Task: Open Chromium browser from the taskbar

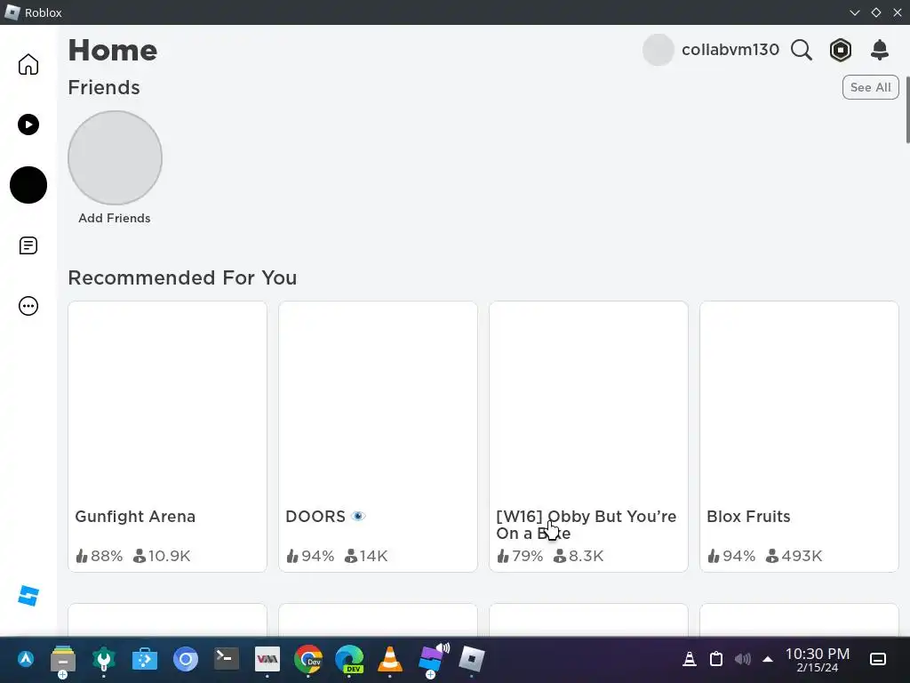Action: 186,659
